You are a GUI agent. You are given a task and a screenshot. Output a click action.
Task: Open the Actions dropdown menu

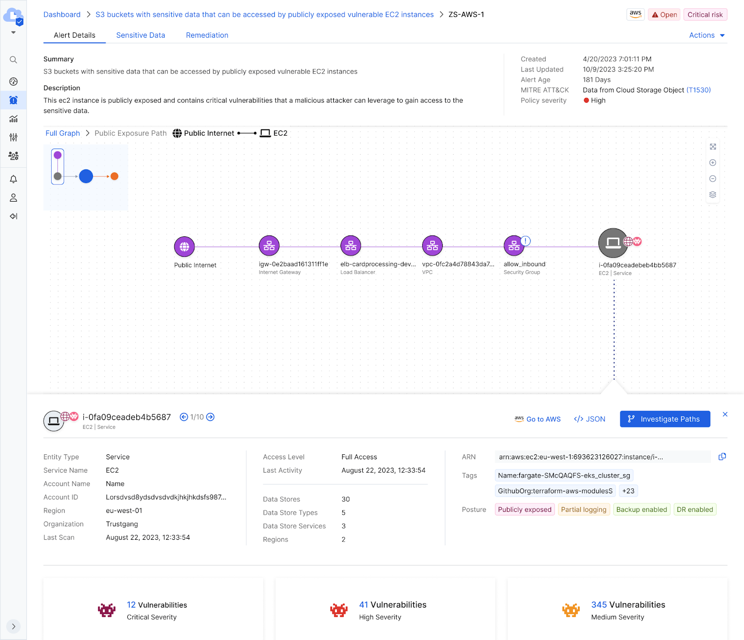click(x=706, y=35)
